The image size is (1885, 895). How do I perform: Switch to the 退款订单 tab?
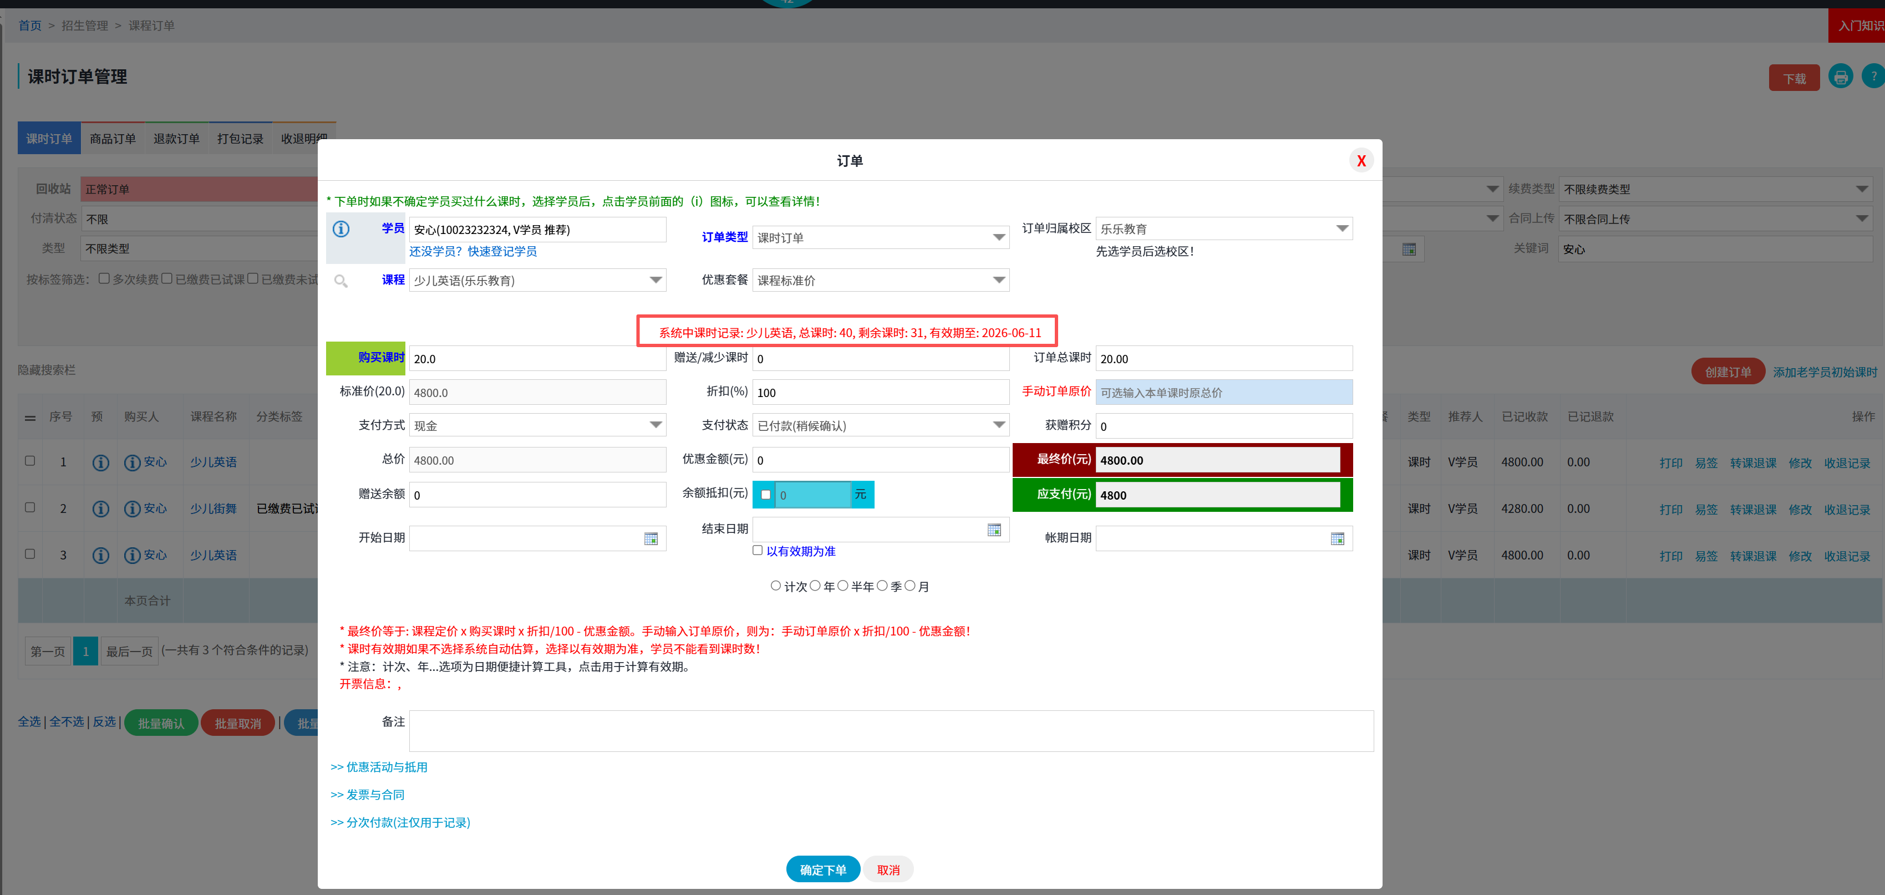pos(176,138)
